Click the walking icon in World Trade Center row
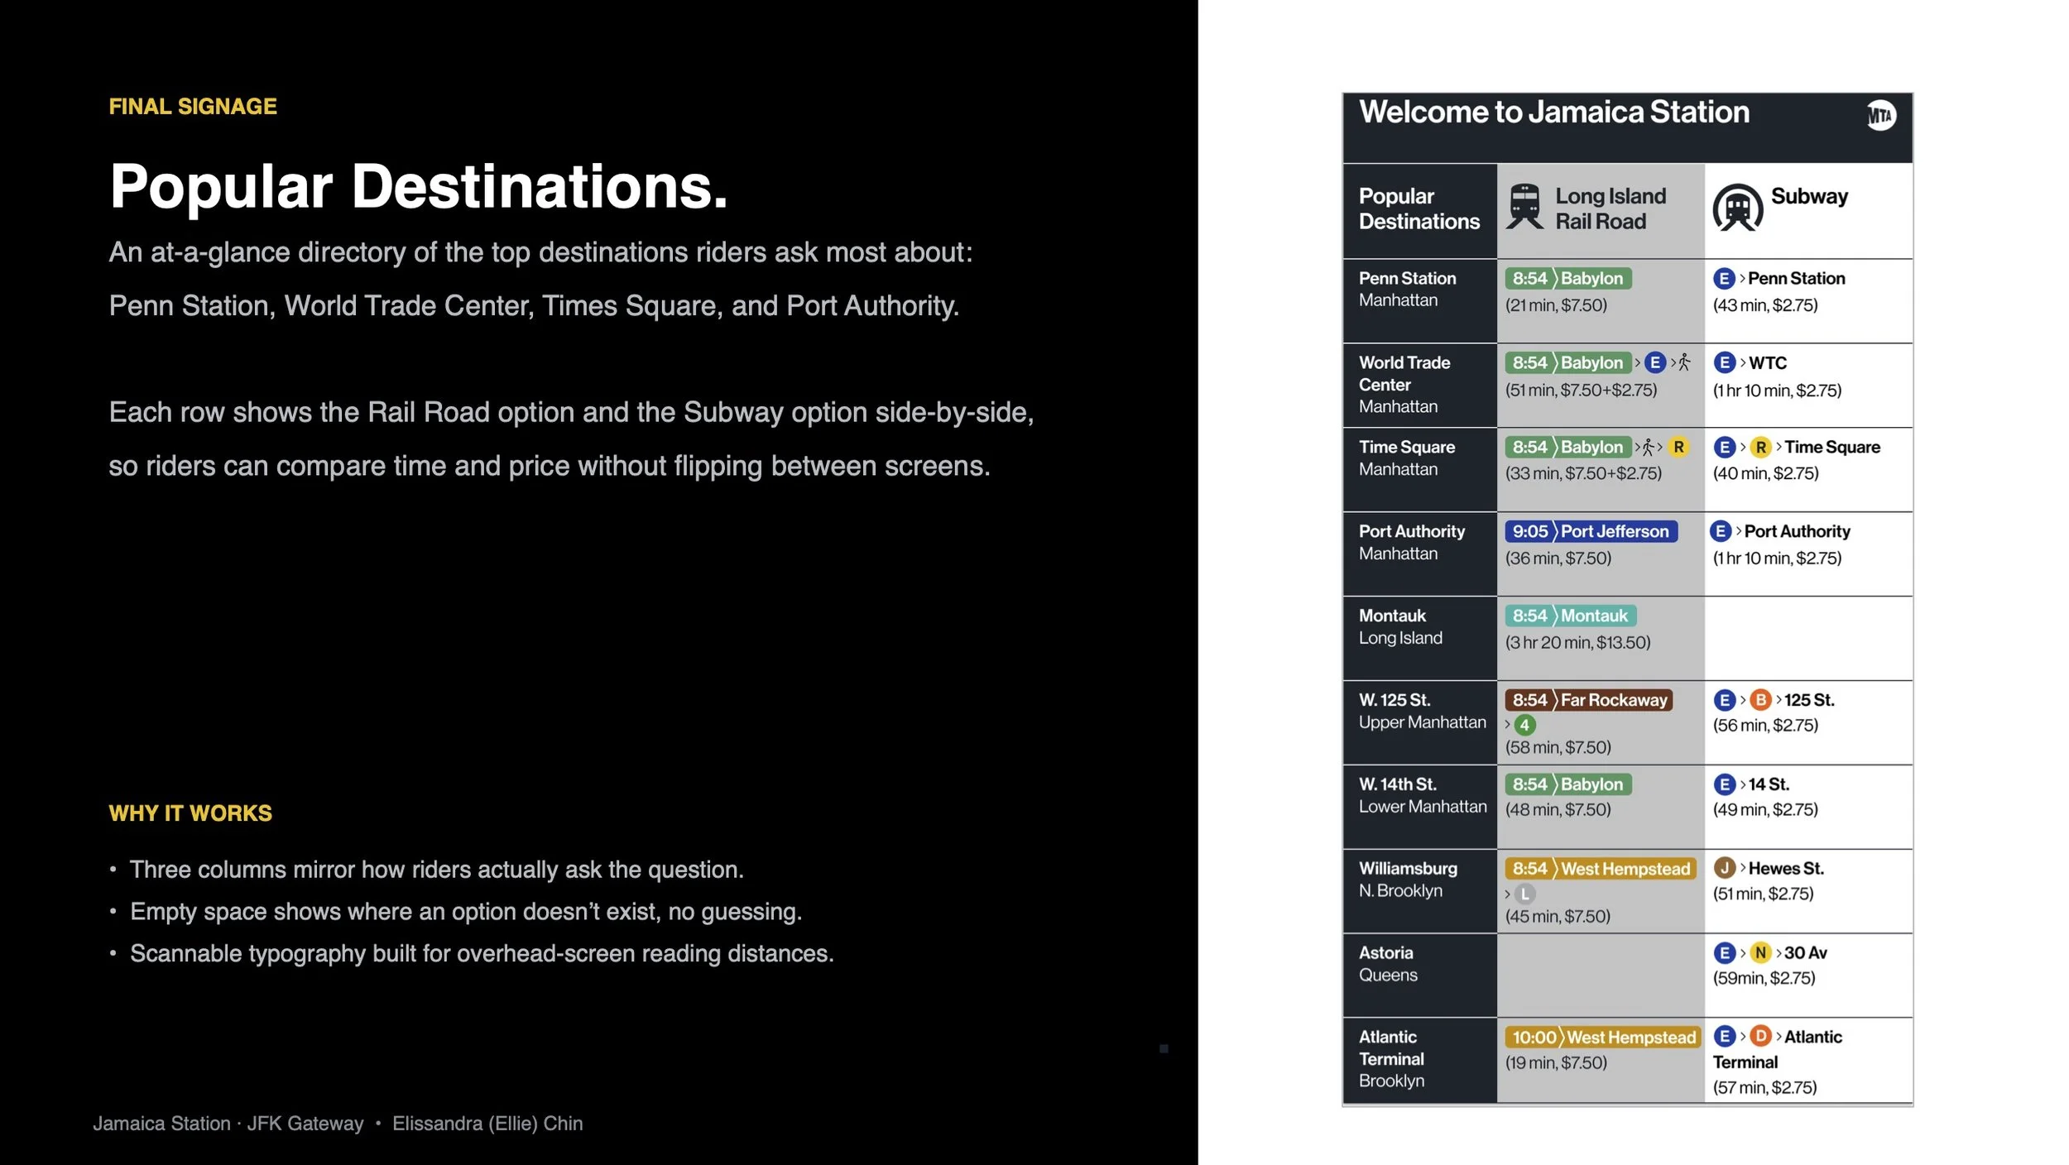2069x1165 pixels. pos(1684,362)
